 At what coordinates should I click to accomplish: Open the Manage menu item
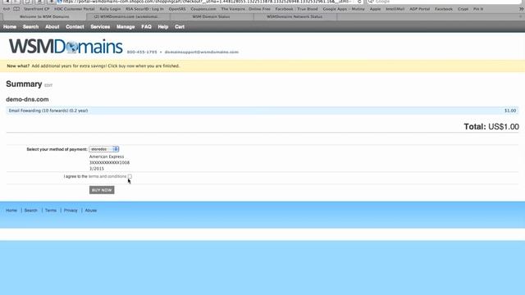(126, 27)
